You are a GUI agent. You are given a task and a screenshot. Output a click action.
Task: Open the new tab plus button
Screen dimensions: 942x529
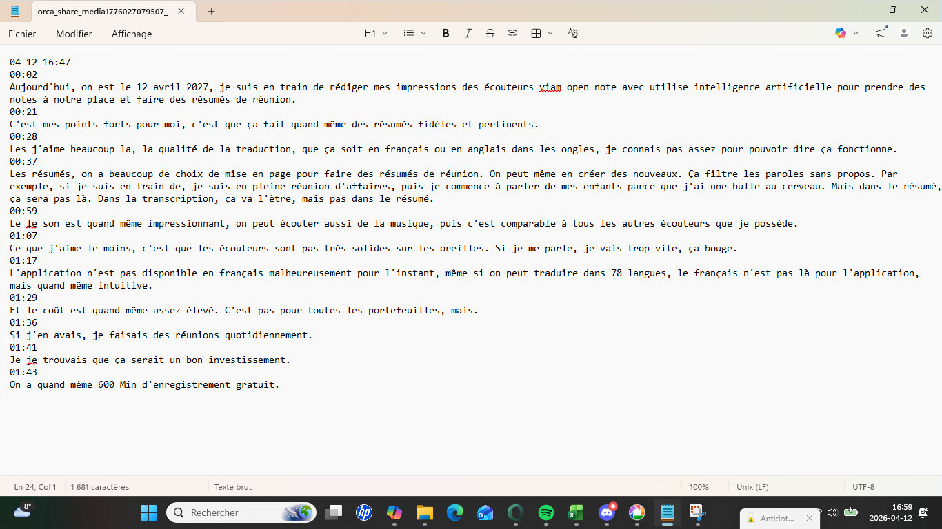[x=212, y=11]
